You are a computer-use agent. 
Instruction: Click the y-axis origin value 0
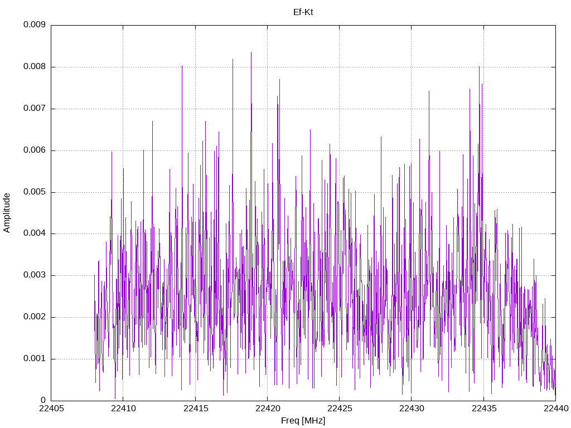pos(43,400)
